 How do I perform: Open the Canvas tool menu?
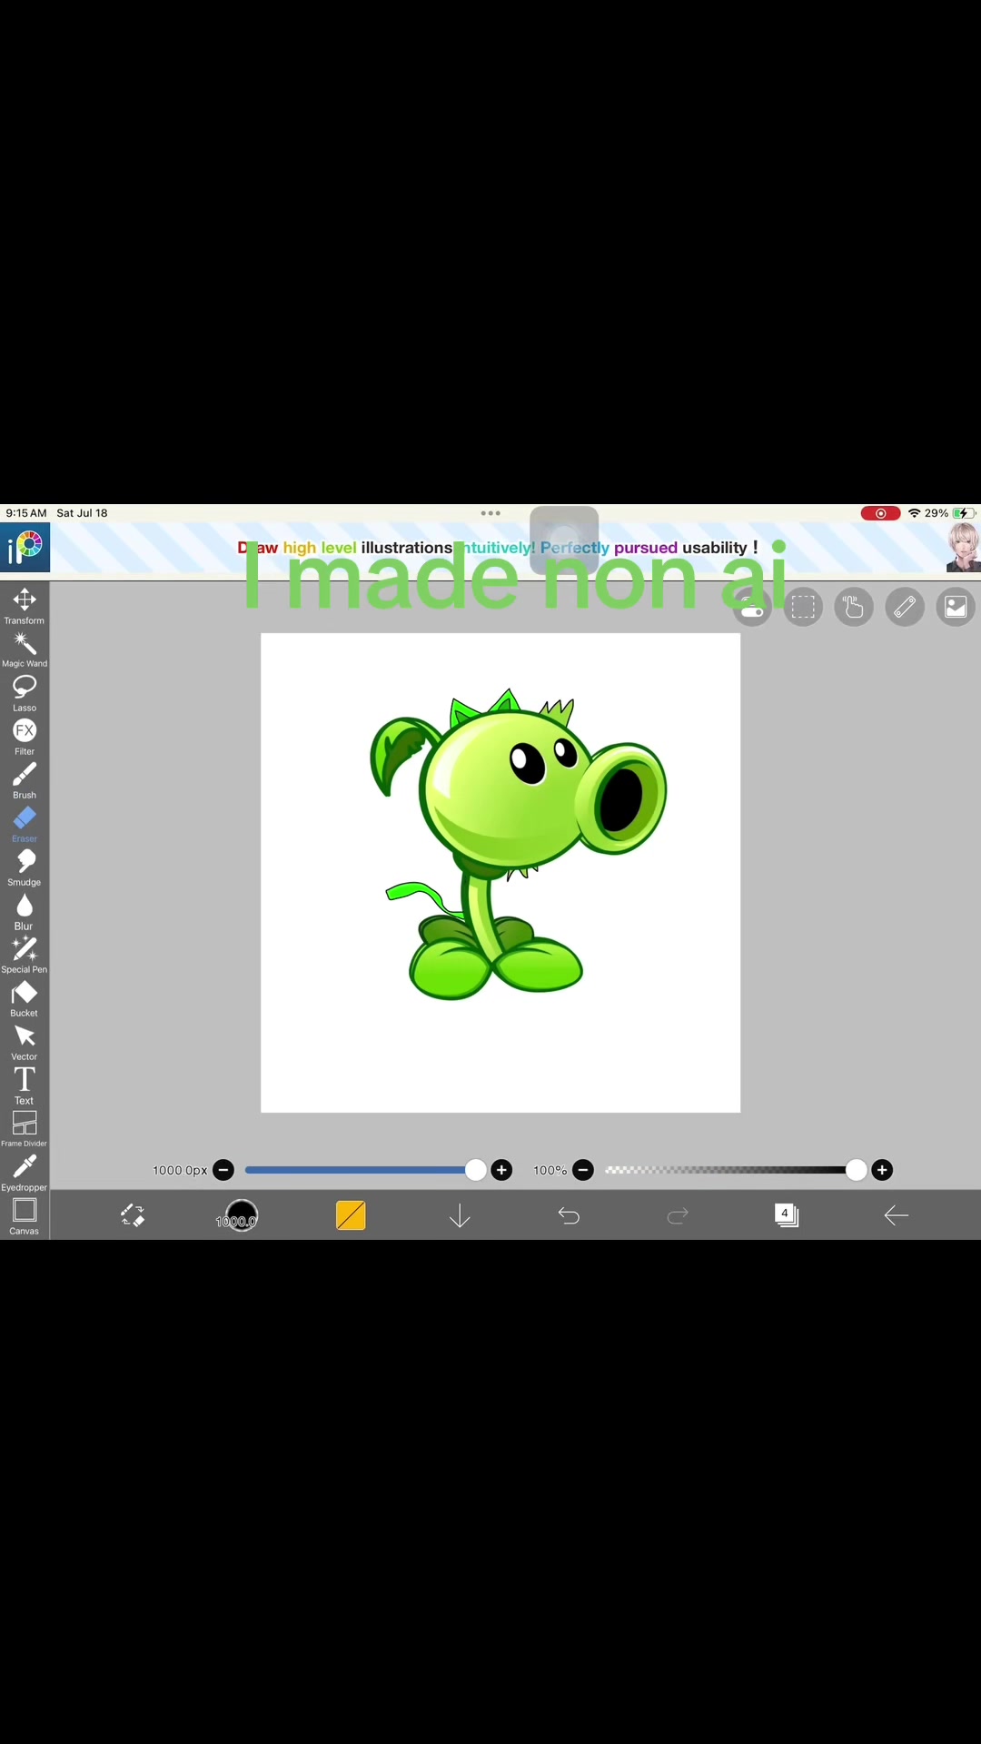[25, 1217]
